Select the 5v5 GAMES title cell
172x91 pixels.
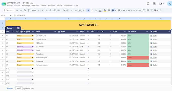[x=88, y=25]
